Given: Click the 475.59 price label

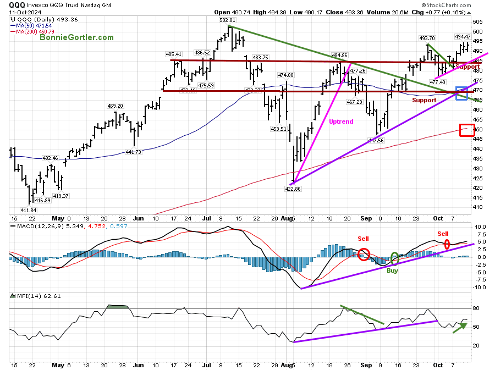Looking at the screenshot, I should 206,86.
